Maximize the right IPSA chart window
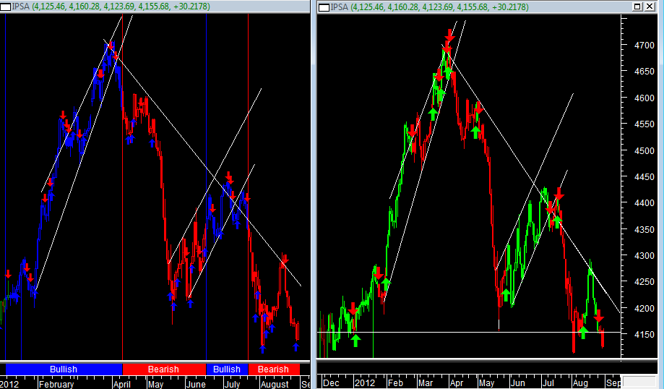 (637, 7)
